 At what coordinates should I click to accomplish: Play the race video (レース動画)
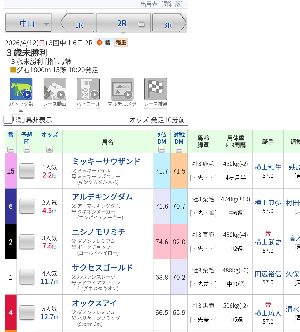55,89
